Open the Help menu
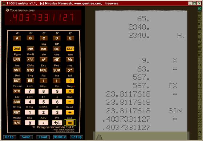This screenshot has height=141, width=203. click(9, 137)
